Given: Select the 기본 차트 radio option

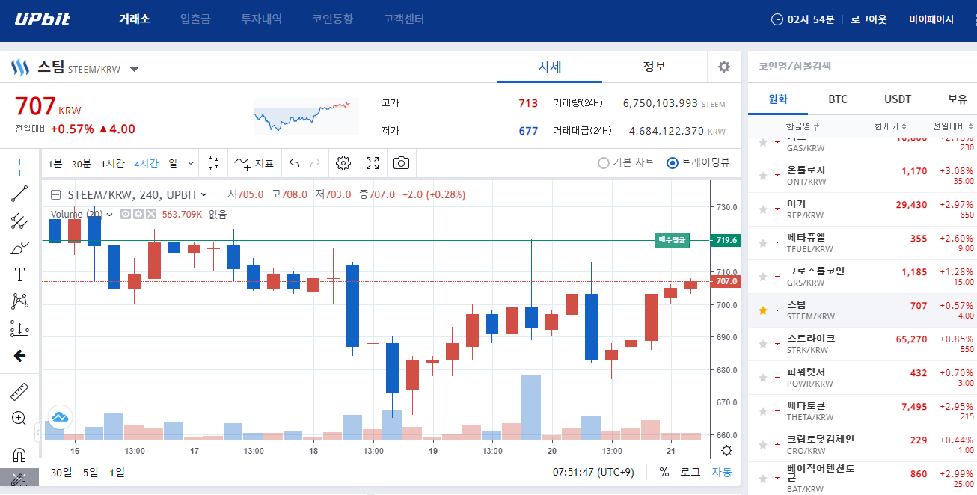Looking at the screenshot, I should [626, 163].
